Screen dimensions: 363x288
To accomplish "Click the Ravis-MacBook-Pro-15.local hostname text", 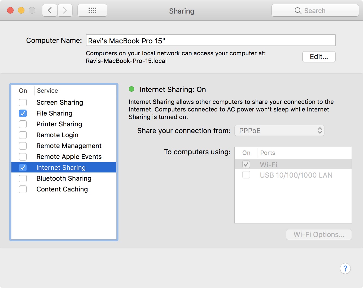I will (x=126, y=61).
